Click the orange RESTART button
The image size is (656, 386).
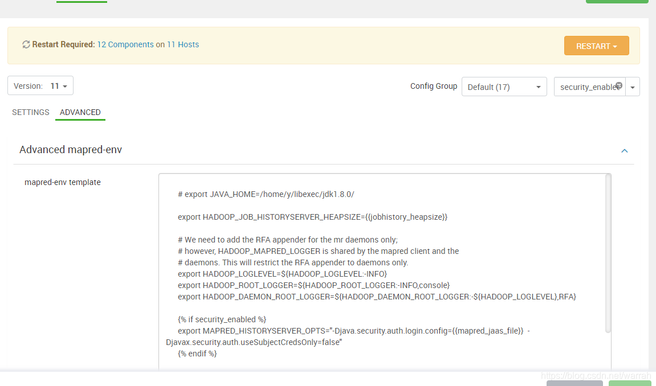click(596, 46)
